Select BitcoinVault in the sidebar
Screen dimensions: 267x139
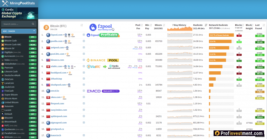pyautogui.click(x=11, y=122)
